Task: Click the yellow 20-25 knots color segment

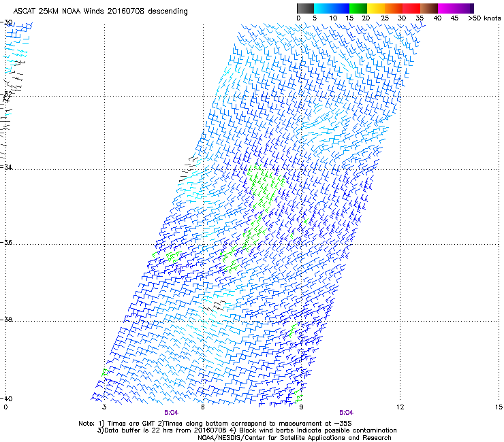Action: pos(376,8)
